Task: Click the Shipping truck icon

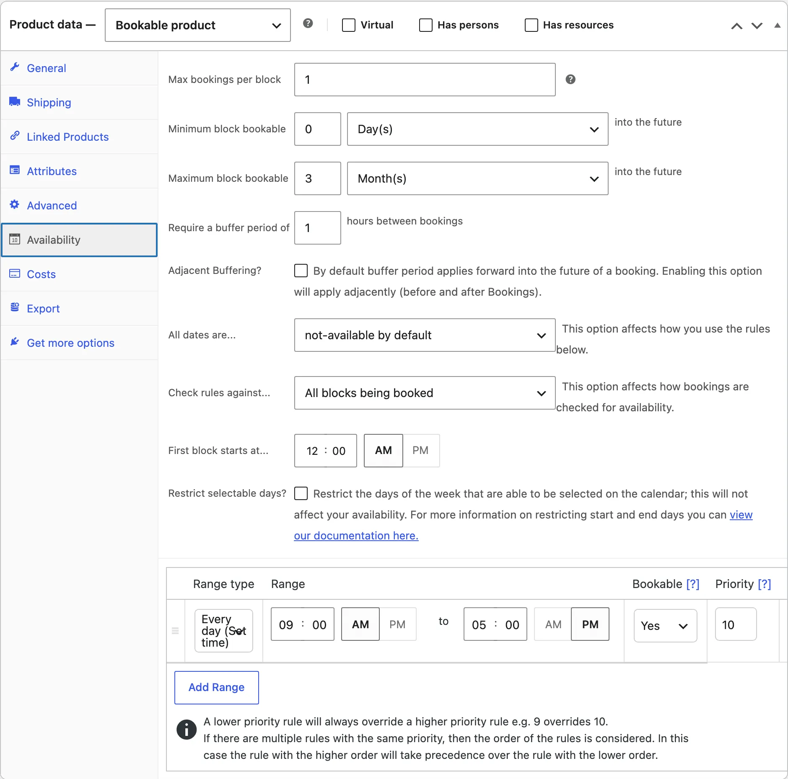Action: (15, 102)
